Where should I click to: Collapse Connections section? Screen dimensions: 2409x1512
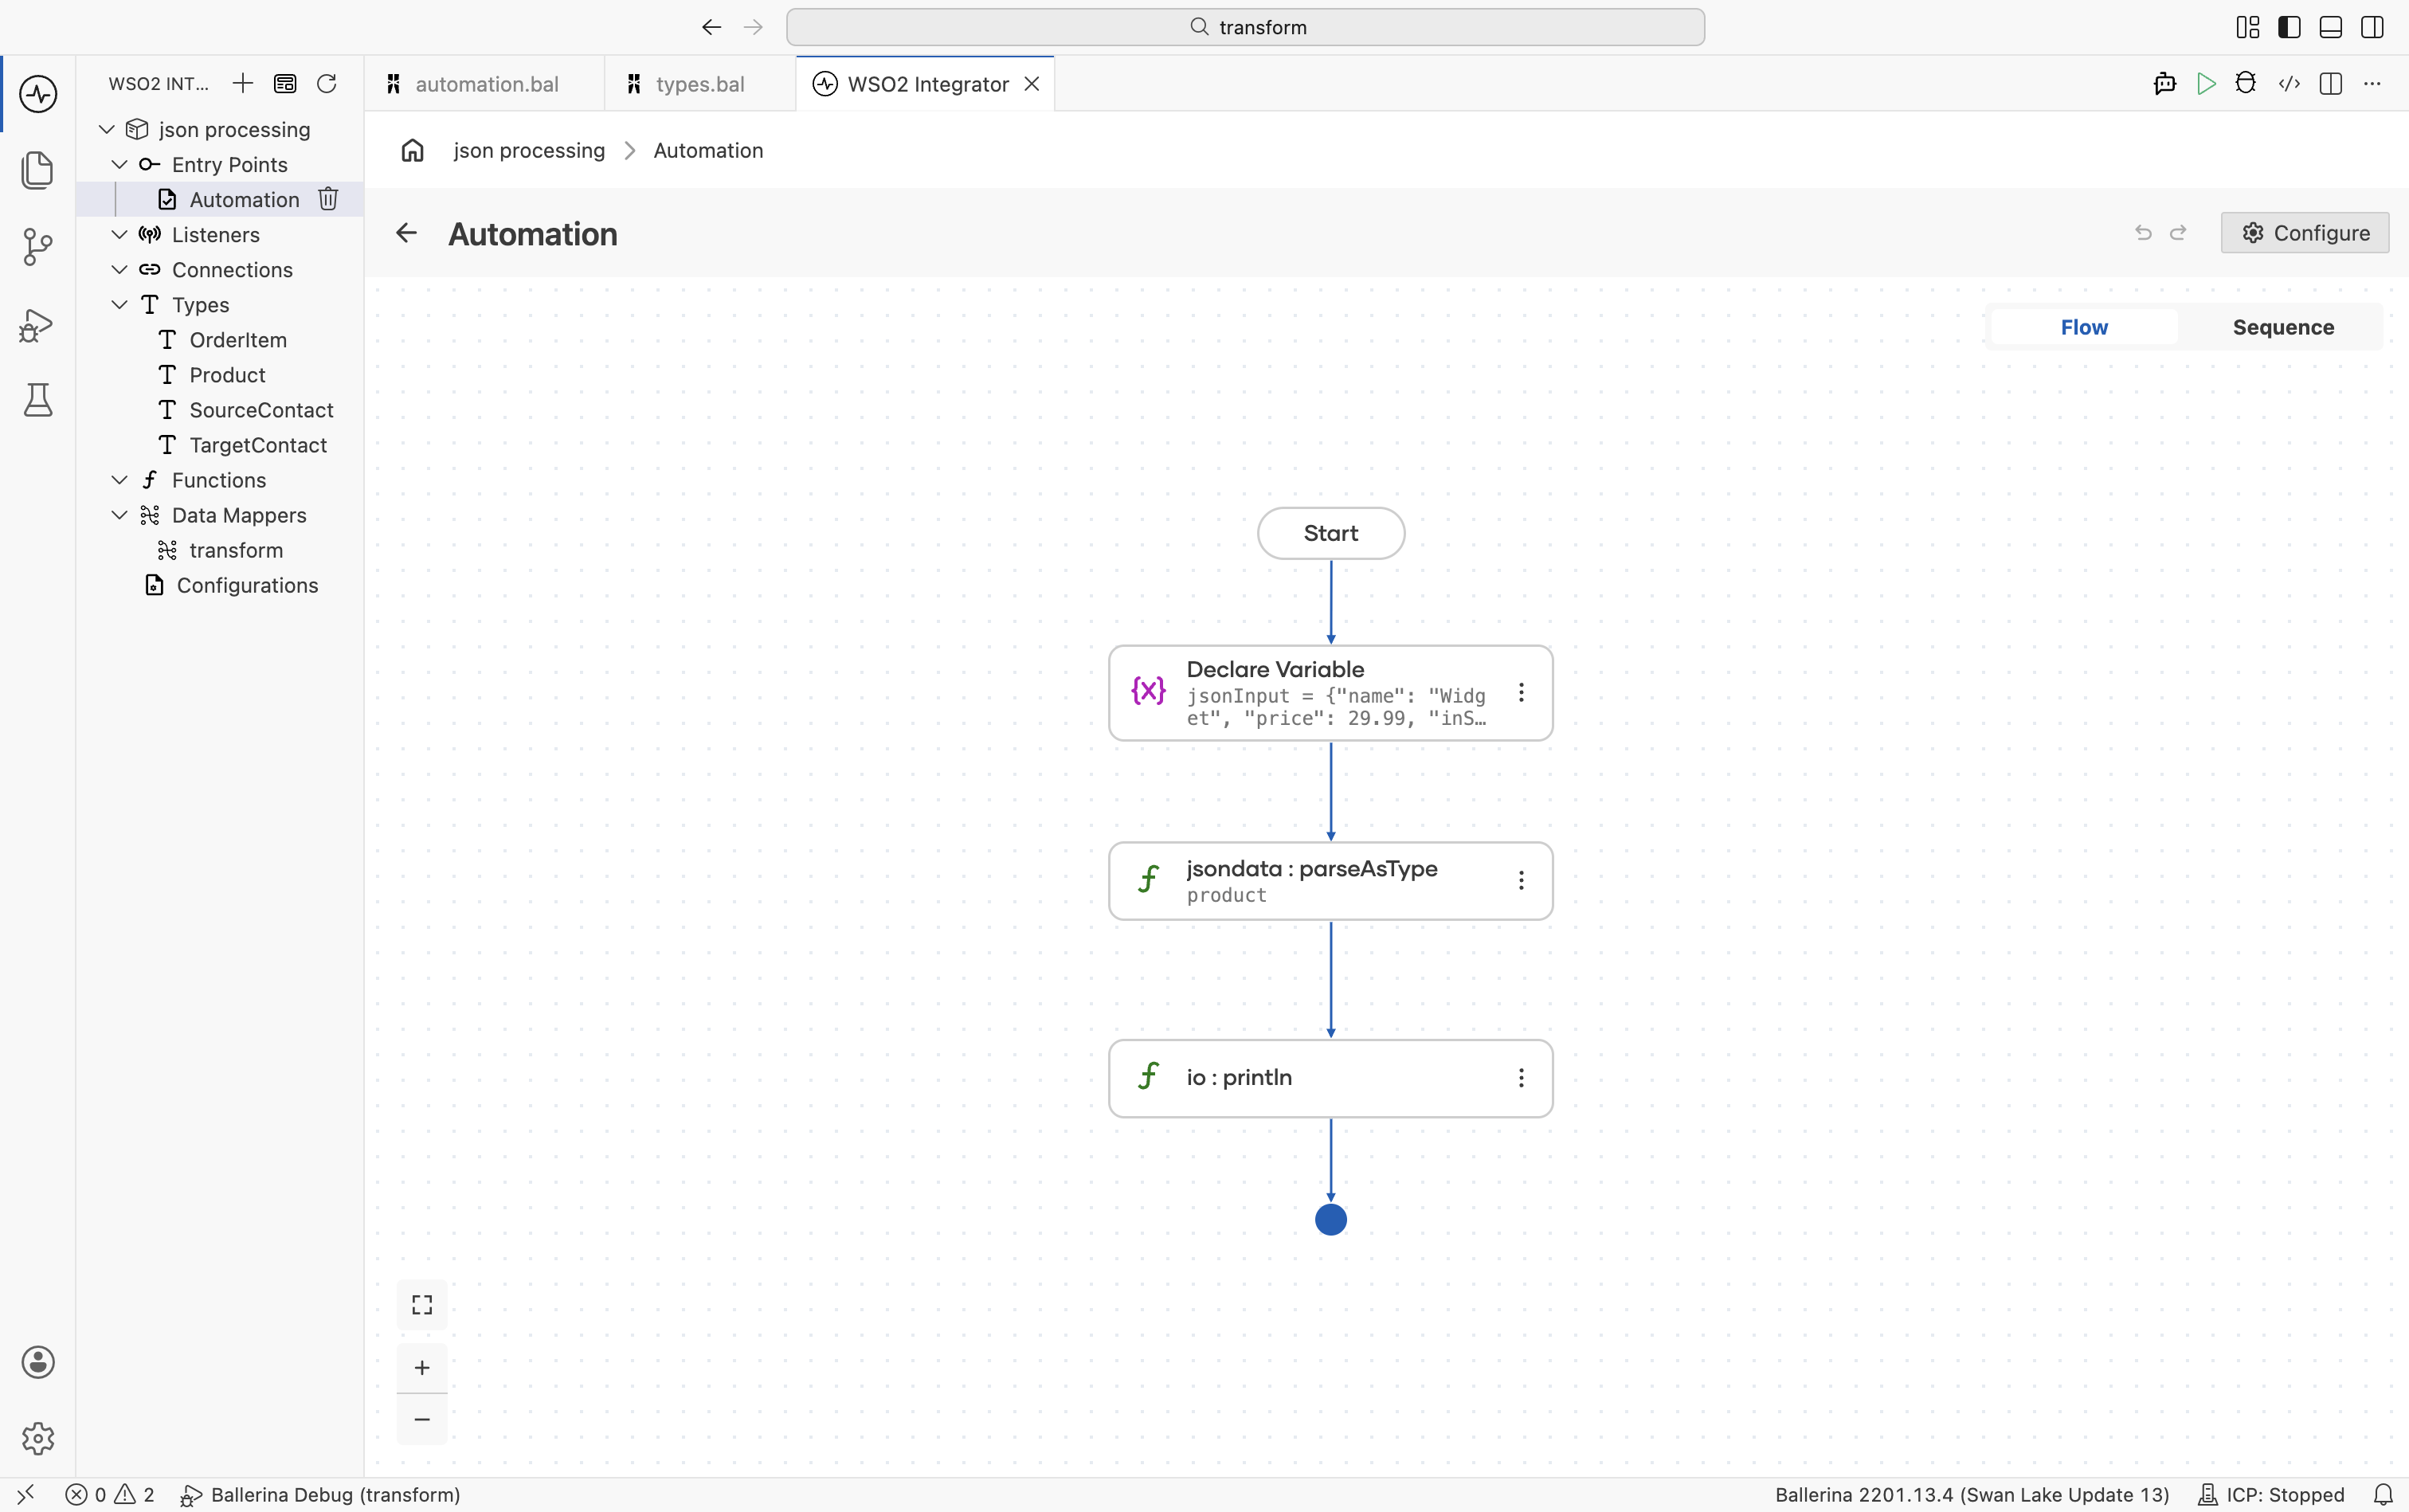(x=119, y=269)
